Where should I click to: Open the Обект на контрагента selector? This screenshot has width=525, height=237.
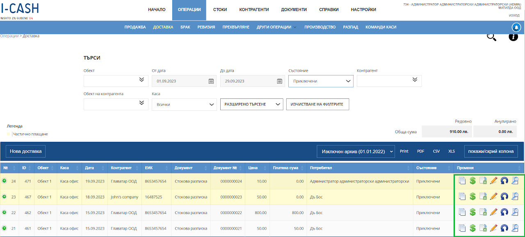click(x=116, y=105)
